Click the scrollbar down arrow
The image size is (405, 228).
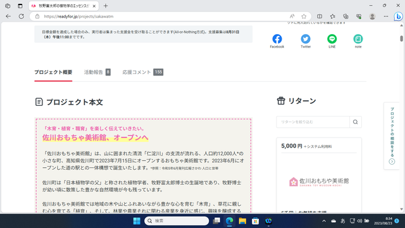pos(401,210)
